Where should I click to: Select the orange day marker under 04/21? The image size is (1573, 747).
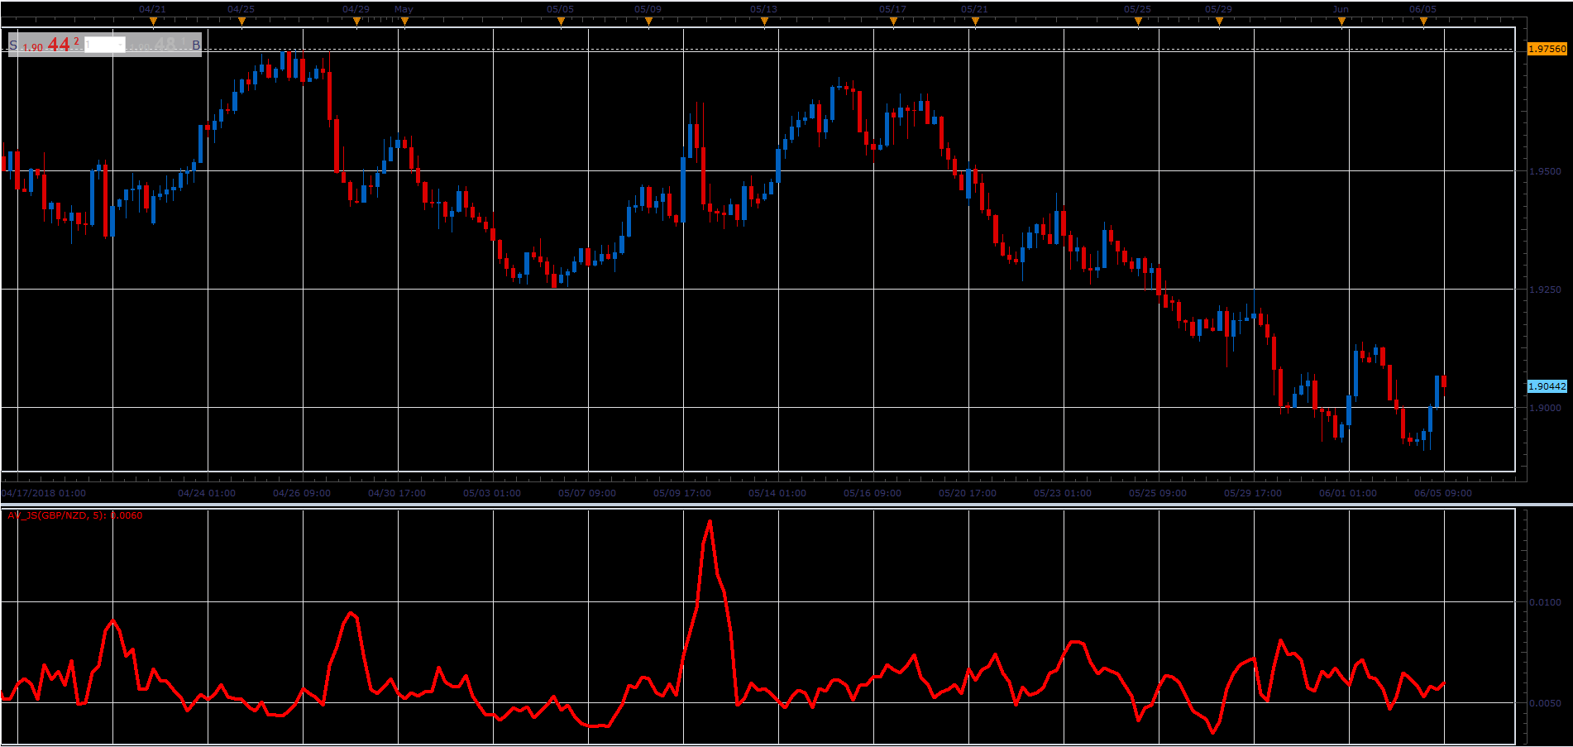153,22
